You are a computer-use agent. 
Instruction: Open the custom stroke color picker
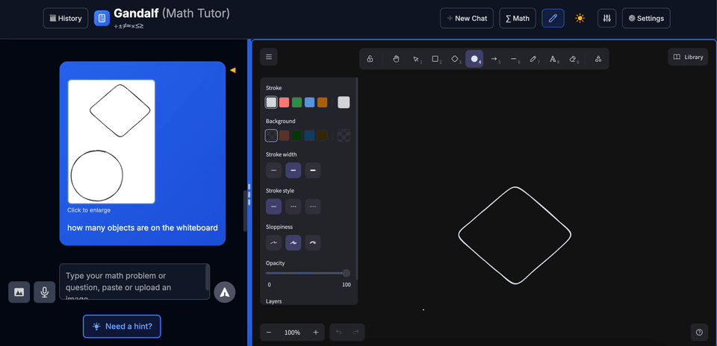point(344,102)
